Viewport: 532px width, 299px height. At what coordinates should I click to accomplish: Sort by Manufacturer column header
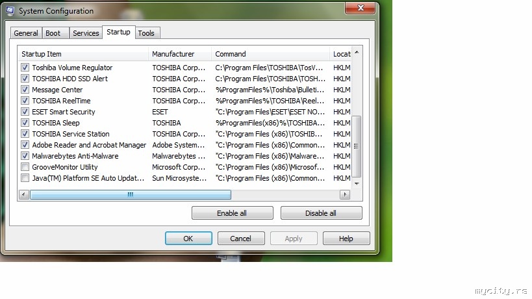[180, 54]
